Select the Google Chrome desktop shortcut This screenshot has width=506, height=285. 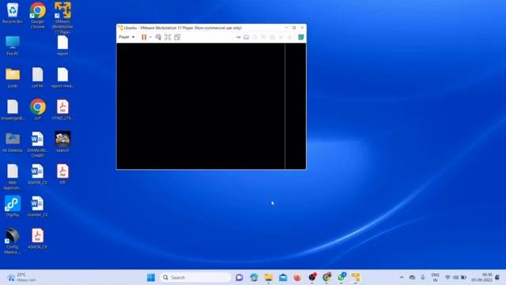pos(37,16)
